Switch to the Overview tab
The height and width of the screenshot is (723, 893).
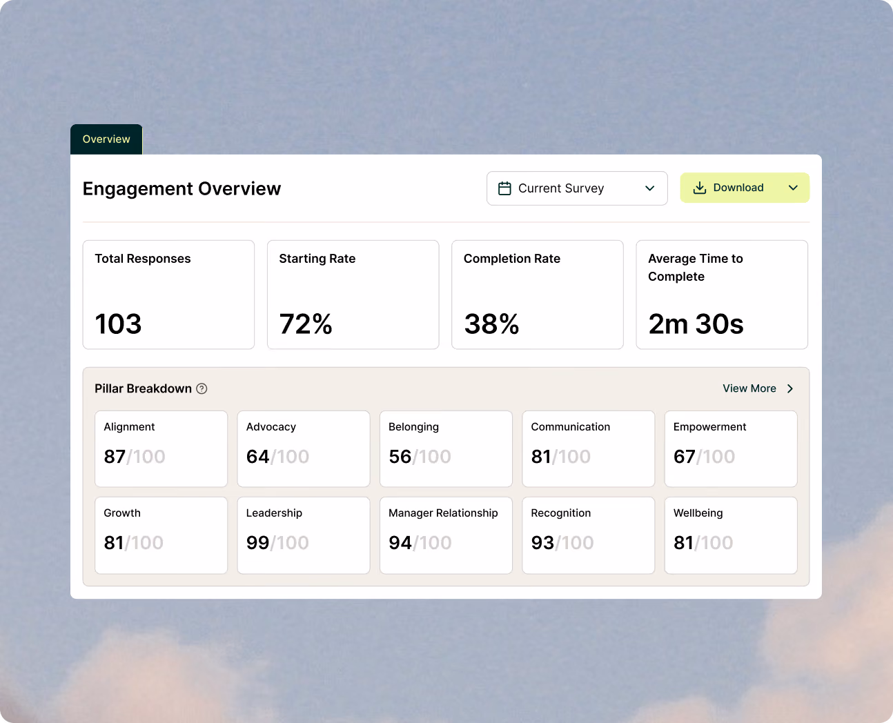click(x=106, y=139)
